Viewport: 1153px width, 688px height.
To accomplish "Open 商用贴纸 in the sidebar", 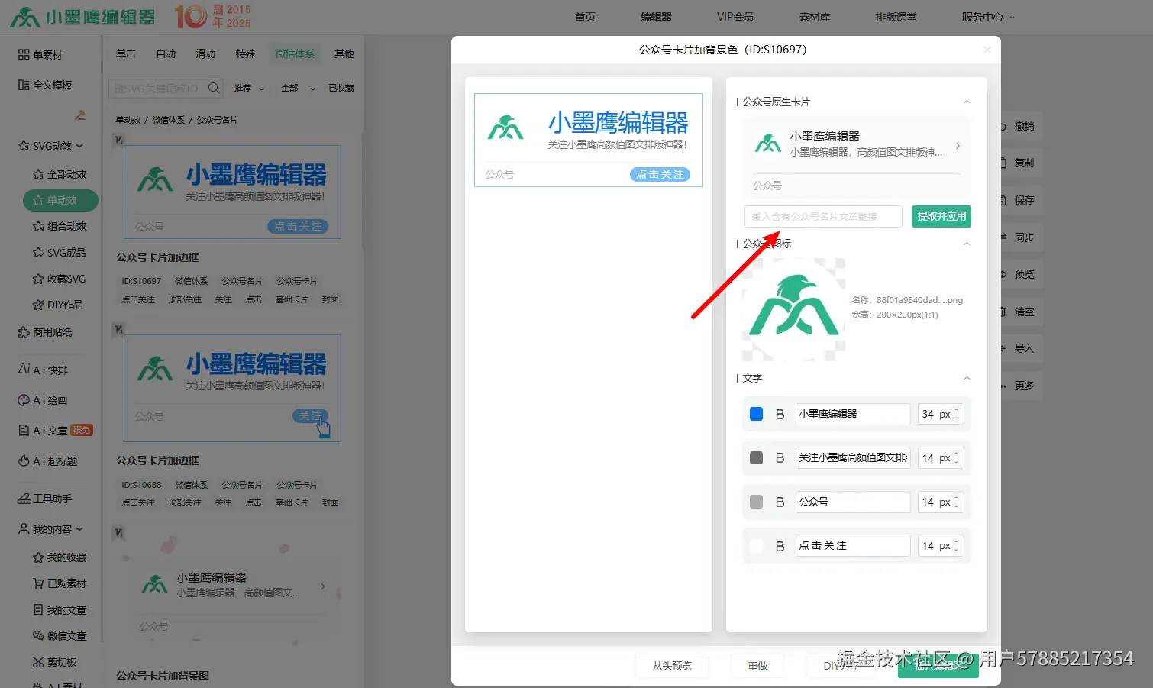I will coord(44,332).
